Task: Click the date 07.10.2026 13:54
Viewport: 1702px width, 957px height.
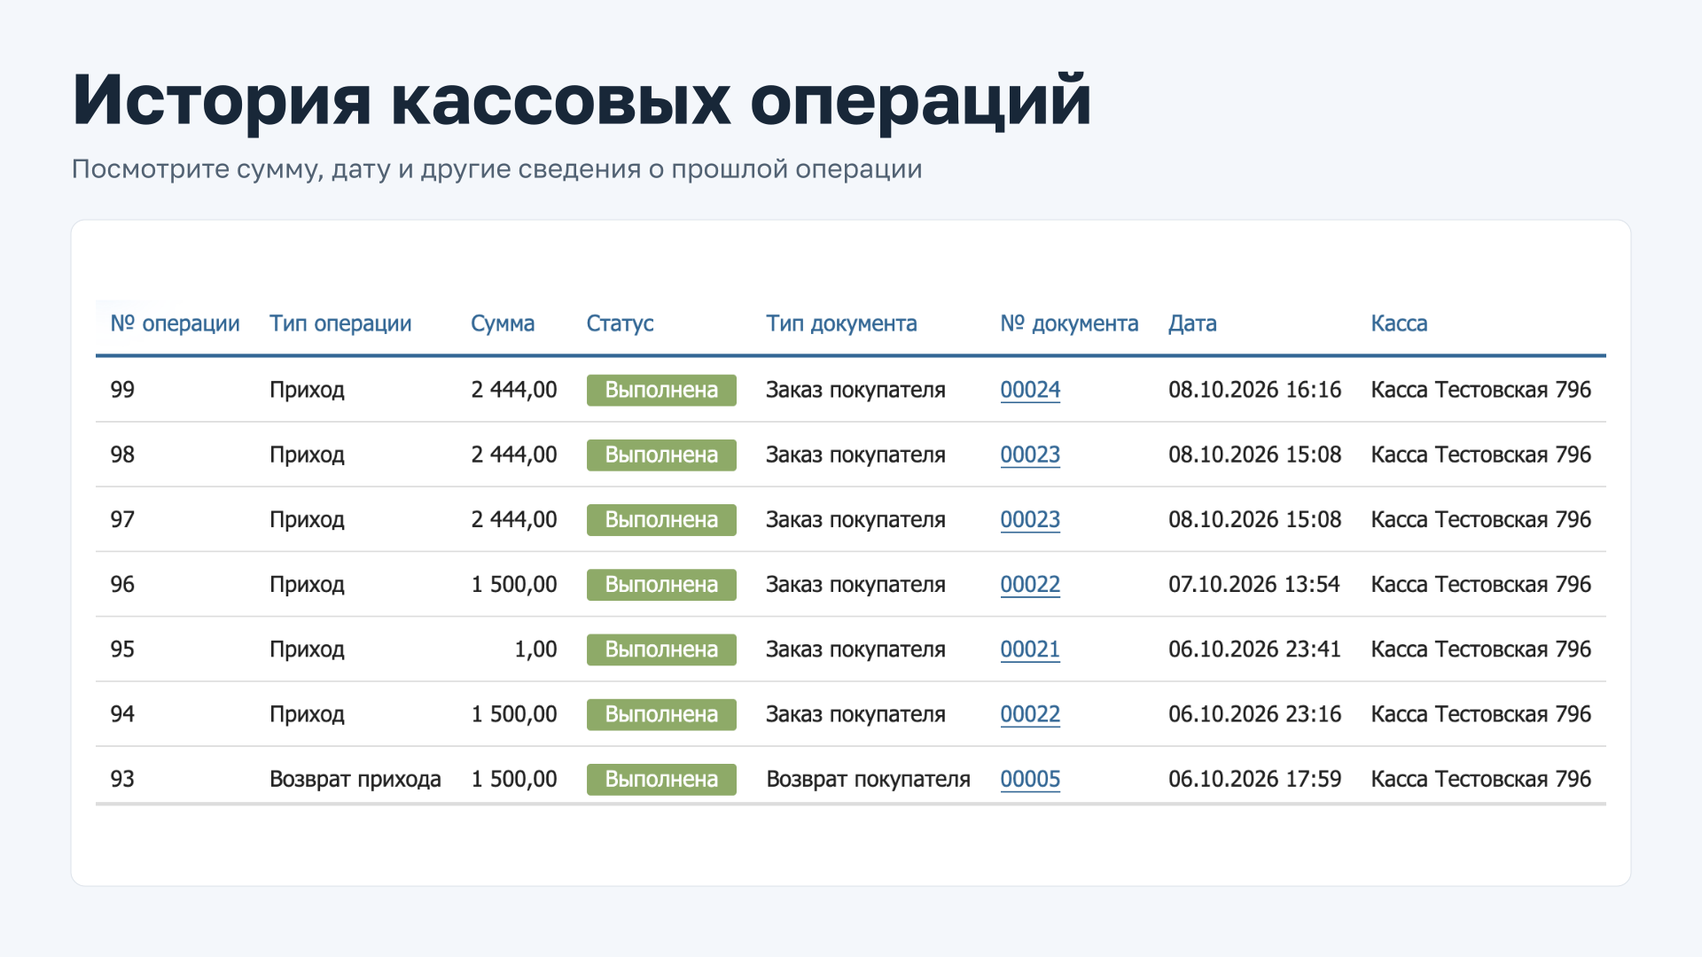Action: click(x=1253, y=584)
